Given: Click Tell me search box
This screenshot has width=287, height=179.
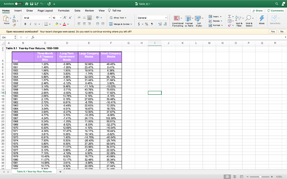Looking at the screenshot, I should (115, 11).
